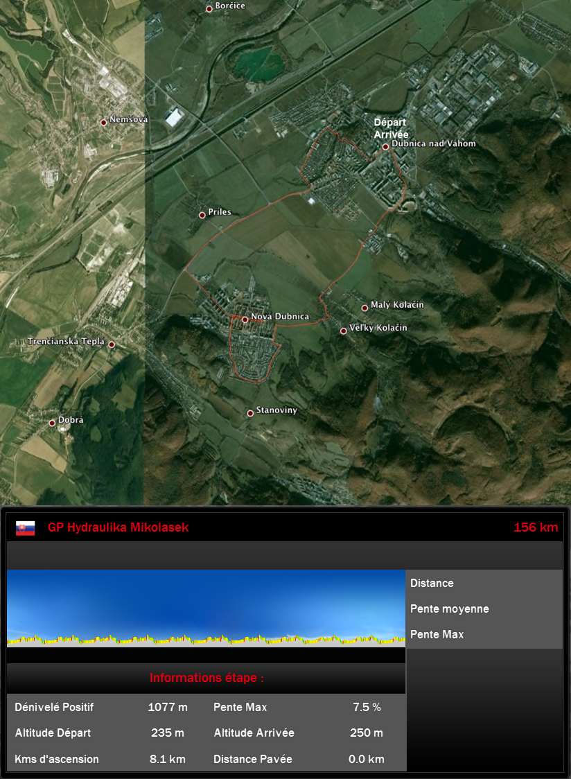Image resolution: width=571 pixels, height=779 pixels.
Task: Click the Dubnica nad Váhom town label
Action: (433, 143)
